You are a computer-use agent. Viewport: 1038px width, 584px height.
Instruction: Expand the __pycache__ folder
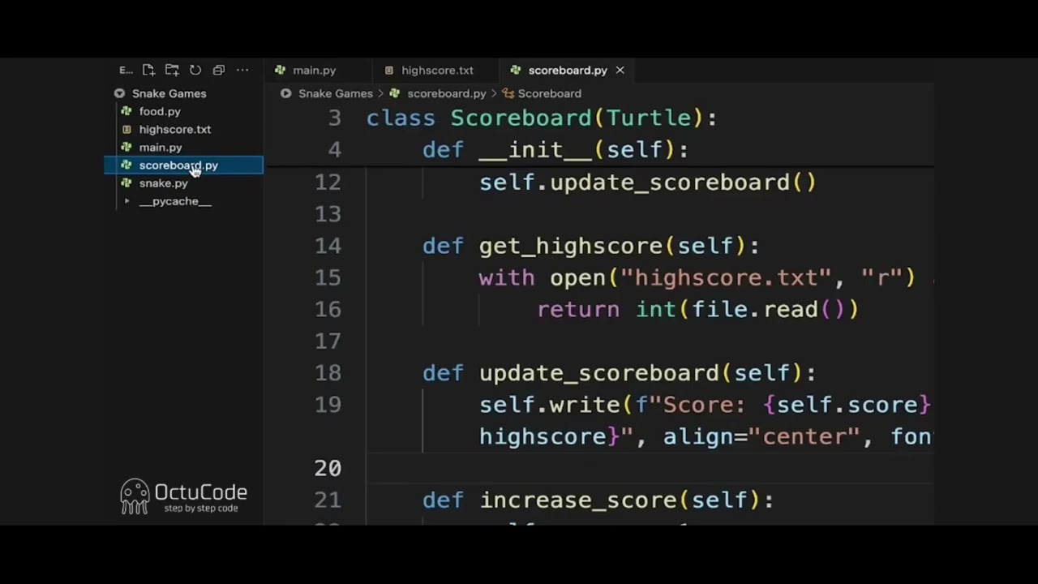tap(127, 201)
